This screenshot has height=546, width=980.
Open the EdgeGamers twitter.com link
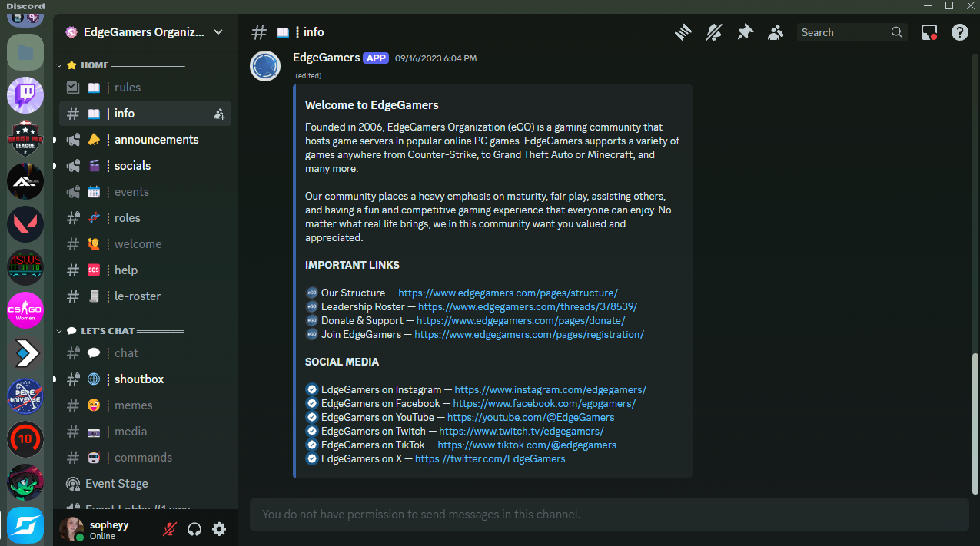point(490,459)
